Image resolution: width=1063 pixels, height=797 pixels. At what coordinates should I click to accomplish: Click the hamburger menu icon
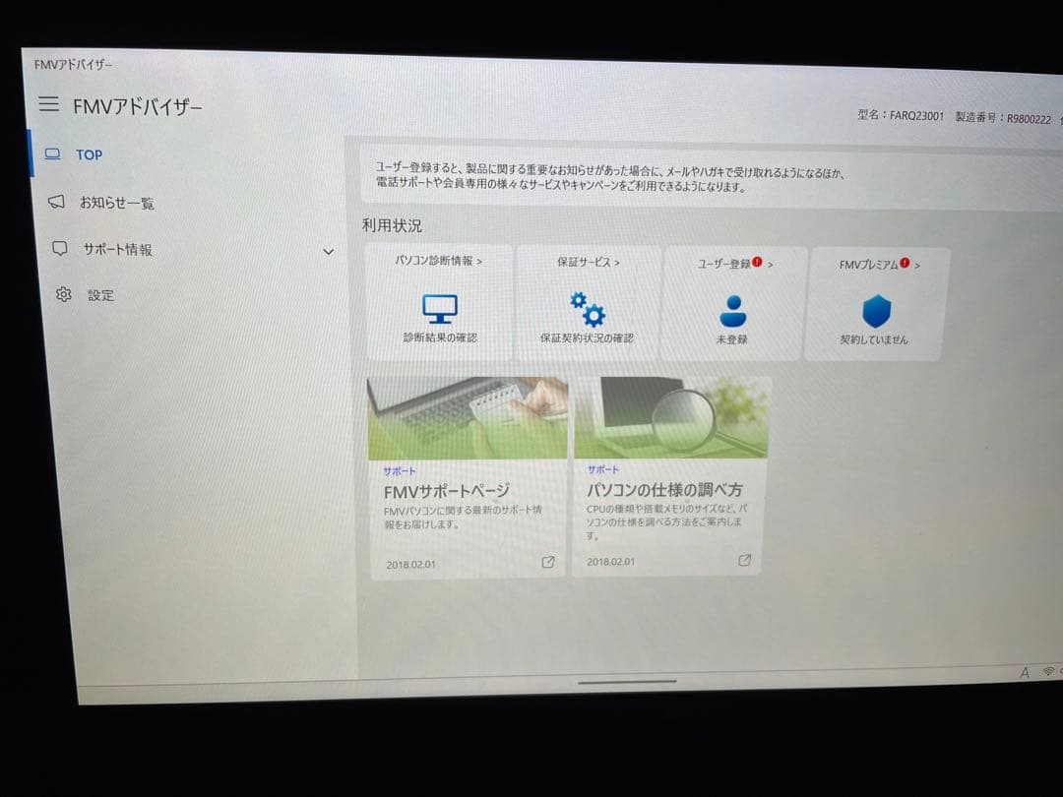(49, 104)
